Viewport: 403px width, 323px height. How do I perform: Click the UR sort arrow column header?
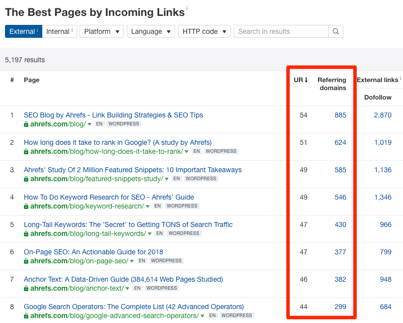tap(301, 80)
